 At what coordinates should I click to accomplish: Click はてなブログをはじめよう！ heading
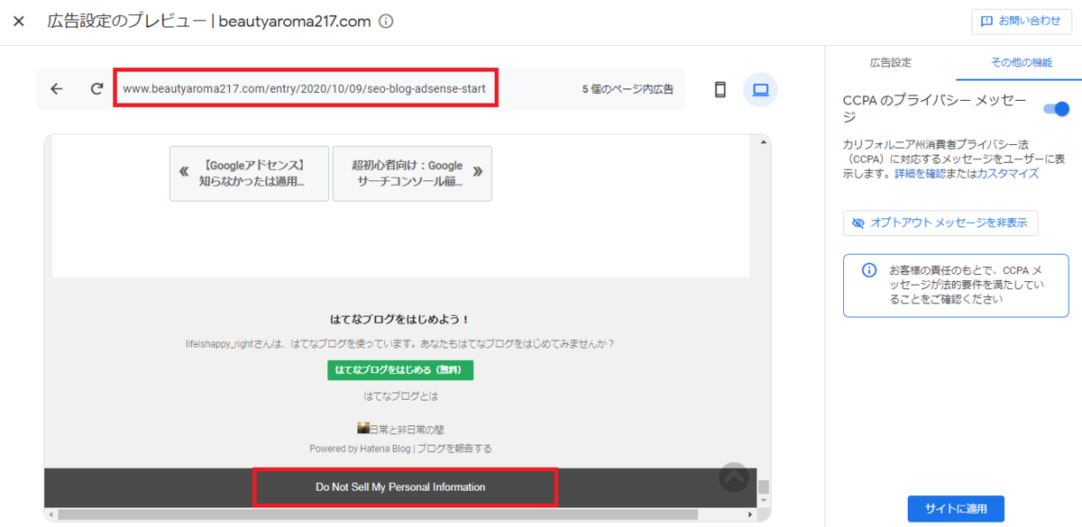point(400,319)
